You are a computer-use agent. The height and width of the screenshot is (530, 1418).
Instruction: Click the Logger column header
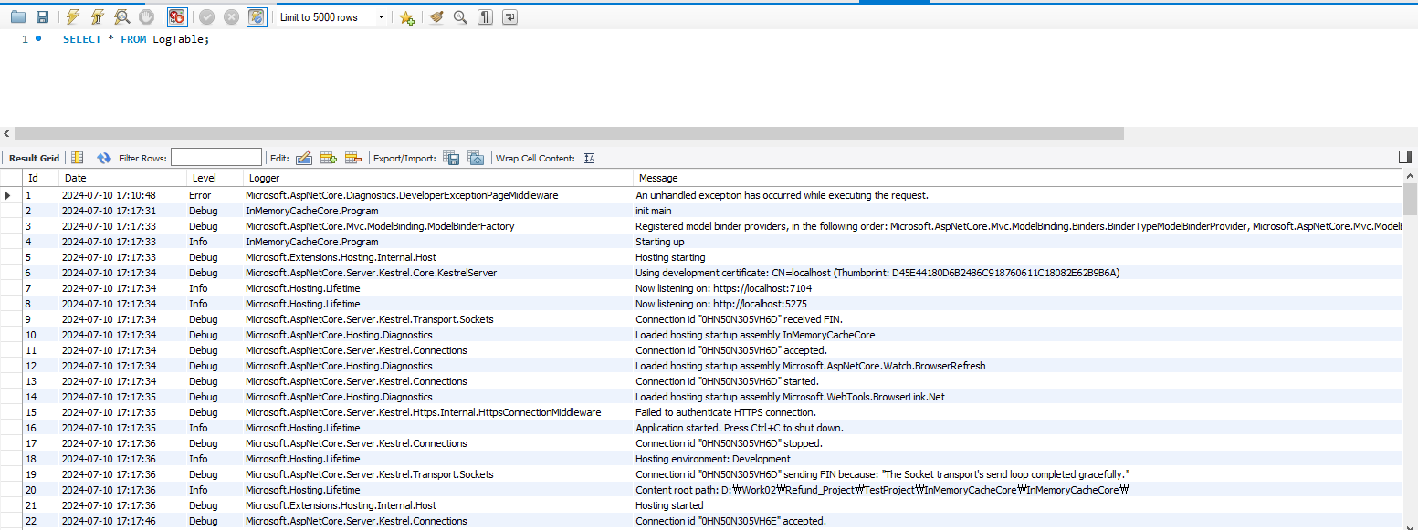click(265, 178)
